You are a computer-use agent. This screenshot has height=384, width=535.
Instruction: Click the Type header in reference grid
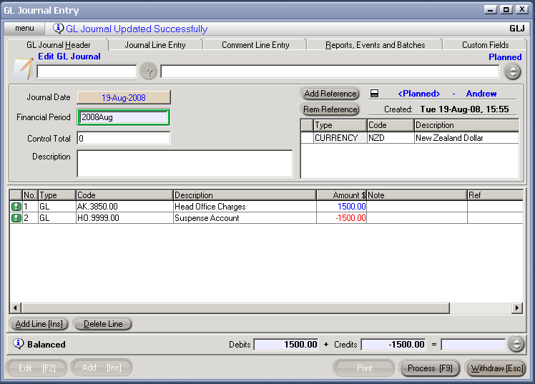[340, 125]
